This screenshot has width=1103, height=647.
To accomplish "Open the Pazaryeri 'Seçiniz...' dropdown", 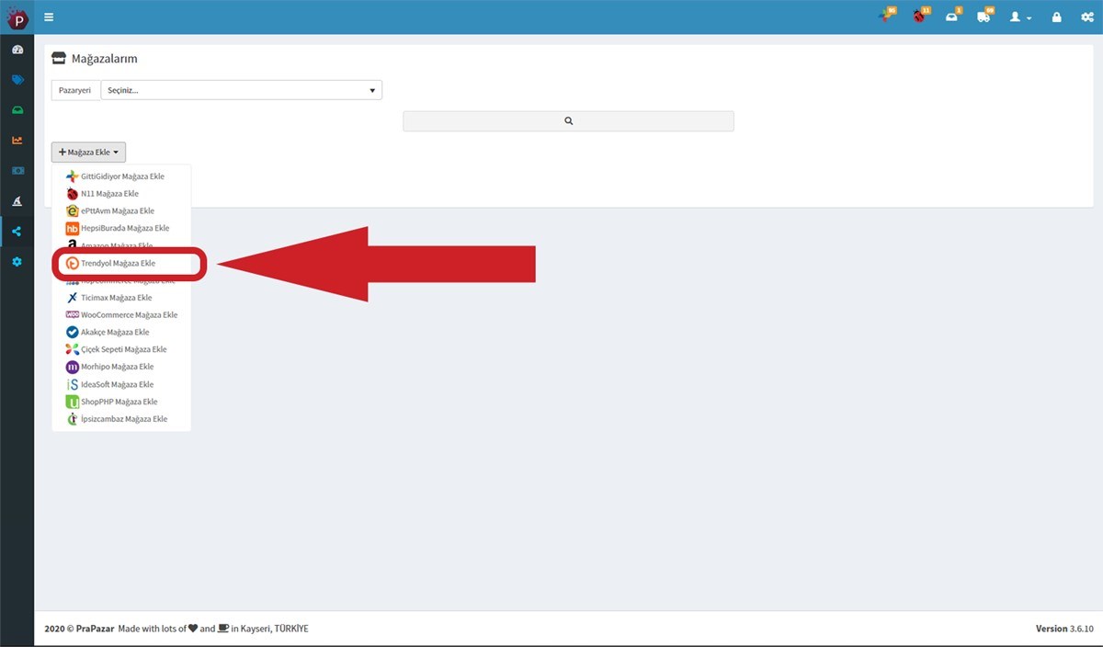I will (x=241, y=90).
